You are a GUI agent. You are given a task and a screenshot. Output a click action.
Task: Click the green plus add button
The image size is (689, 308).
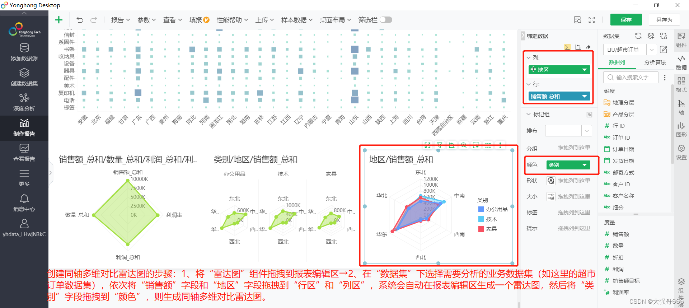(x=58, y=20)
